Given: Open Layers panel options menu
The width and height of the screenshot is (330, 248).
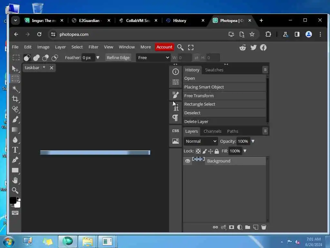Looking at the screenshot, I should tap(265, 131).
